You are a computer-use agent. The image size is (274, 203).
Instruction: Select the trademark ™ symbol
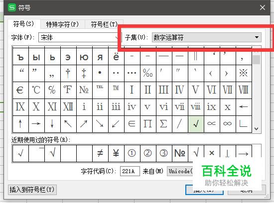116,90
